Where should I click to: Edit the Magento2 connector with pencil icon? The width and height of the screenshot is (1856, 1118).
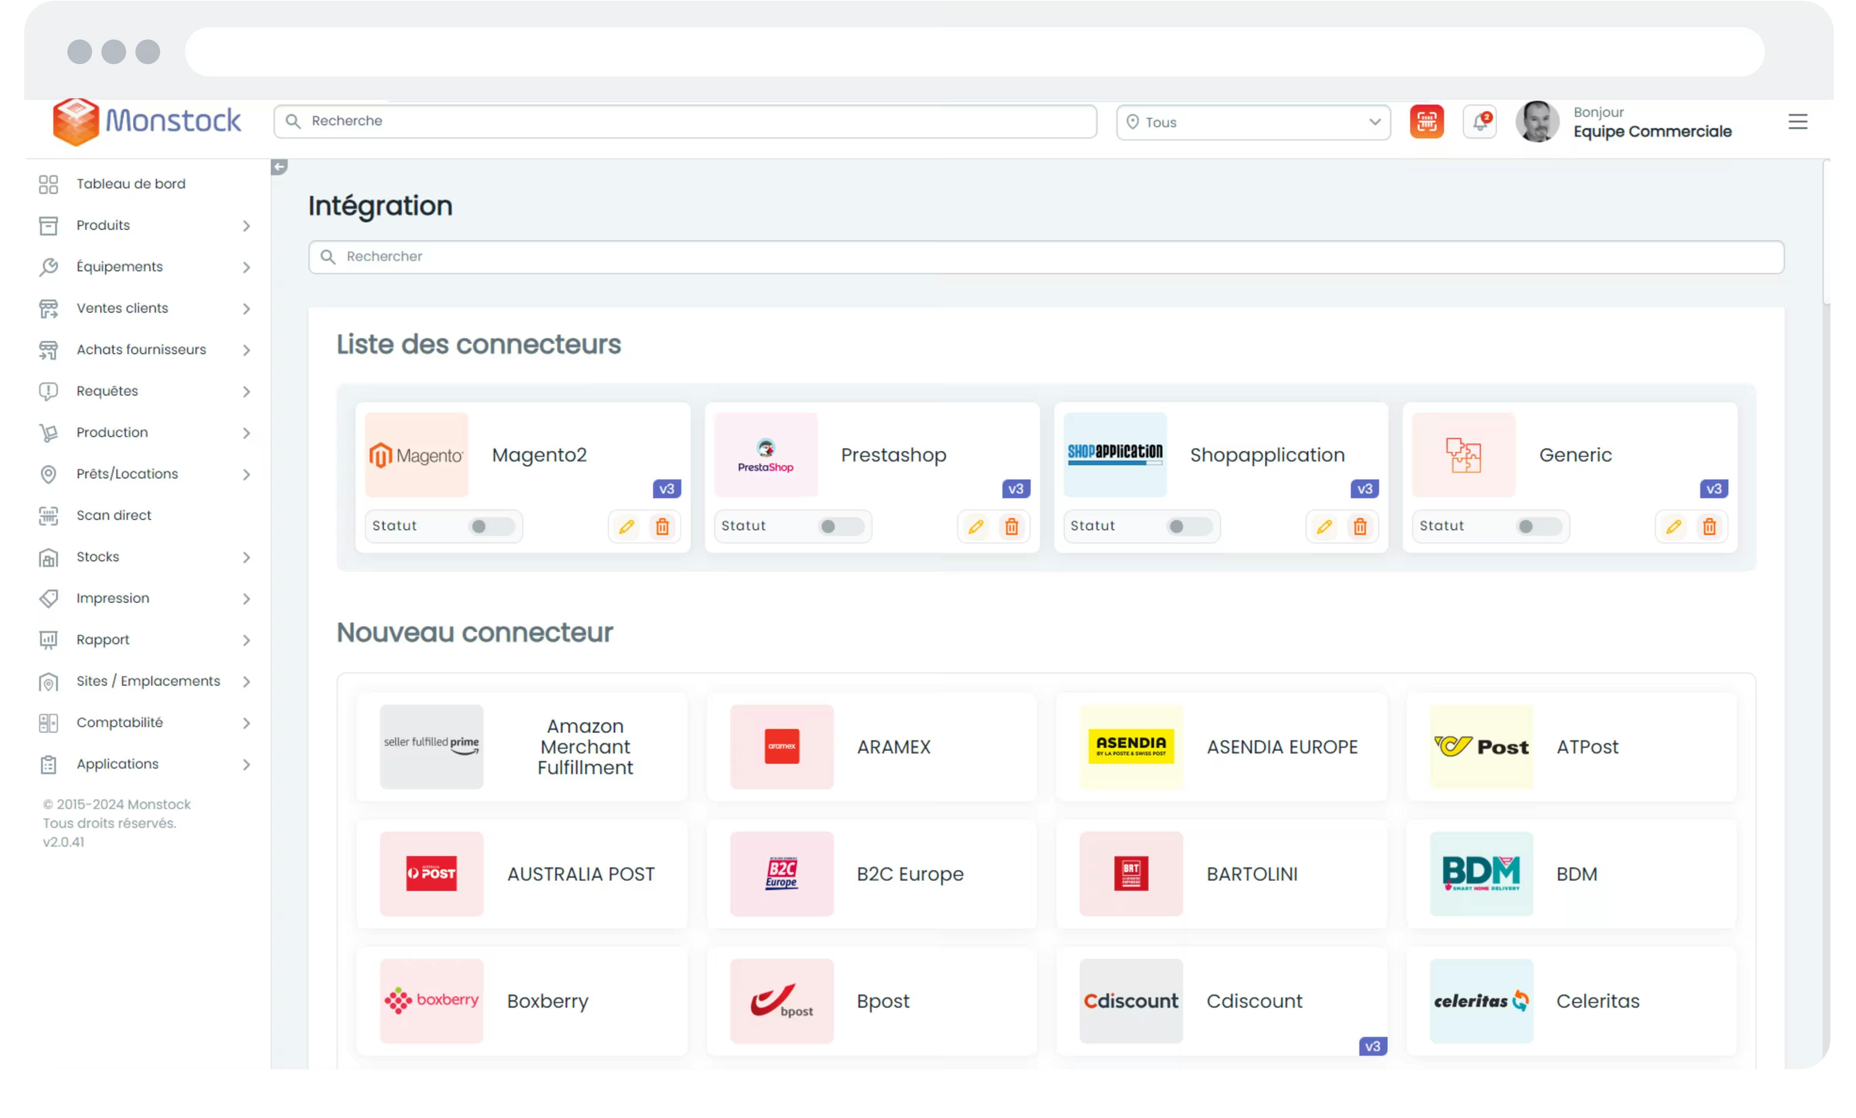pyautogui.click(x=626, y=526)
